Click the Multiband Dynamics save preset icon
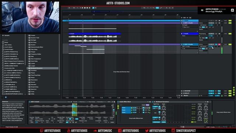Viewport: 236px width, 133px height. 208,102
